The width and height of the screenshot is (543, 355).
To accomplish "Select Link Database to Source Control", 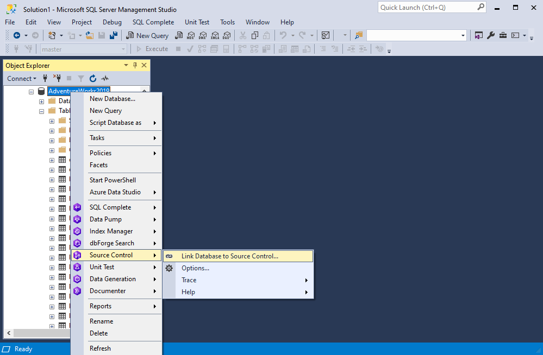I will [x=238, y=256].
